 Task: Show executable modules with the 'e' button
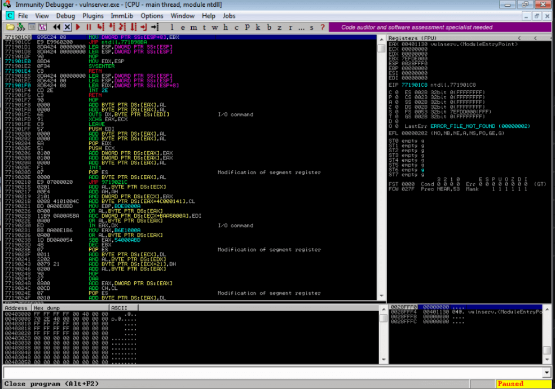coord(183,27)
